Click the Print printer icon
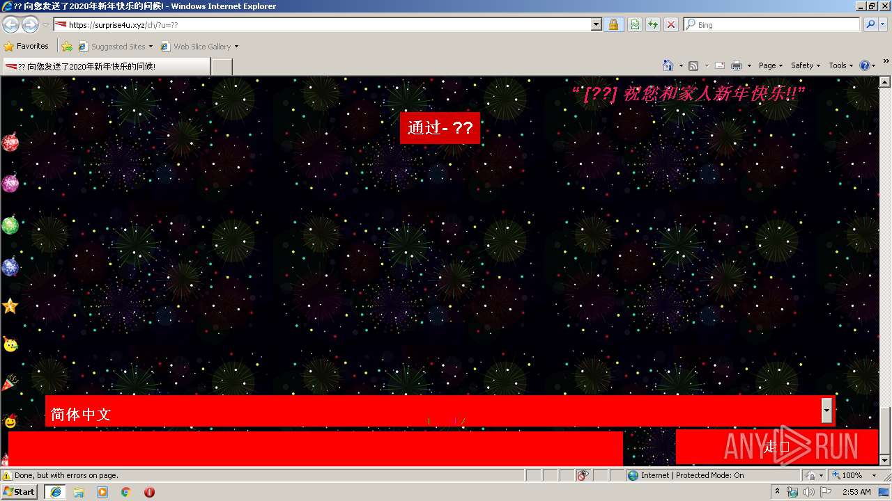The image size is (892, 501). [737, 65]
